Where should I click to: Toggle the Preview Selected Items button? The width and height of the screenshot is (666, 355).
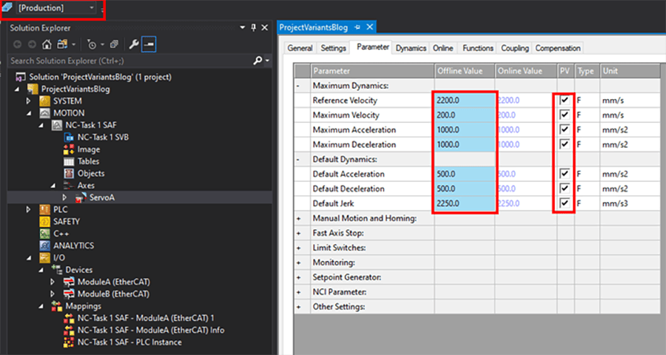click(149, 44)
